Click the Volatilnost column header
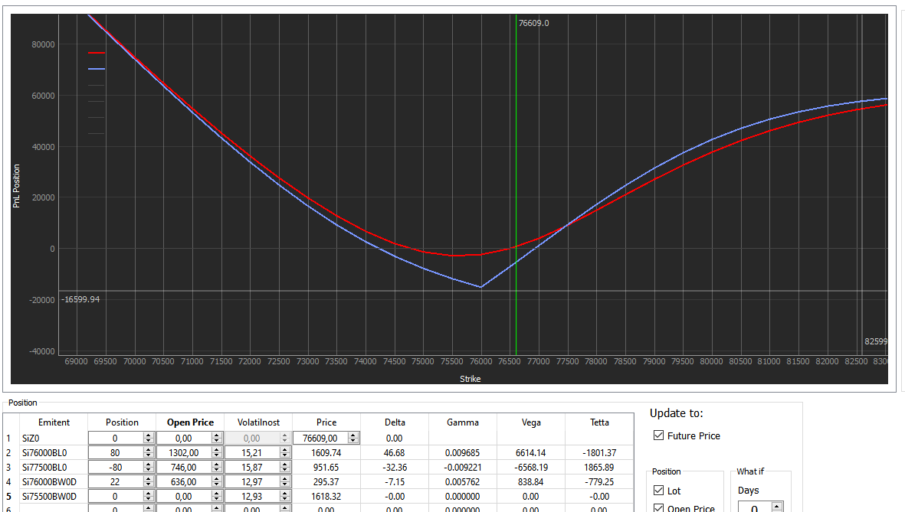The image size is (905, 512). point(258,422)
